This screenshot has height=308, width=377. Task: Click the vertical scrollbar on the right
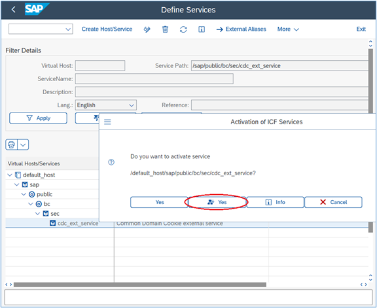370,141
